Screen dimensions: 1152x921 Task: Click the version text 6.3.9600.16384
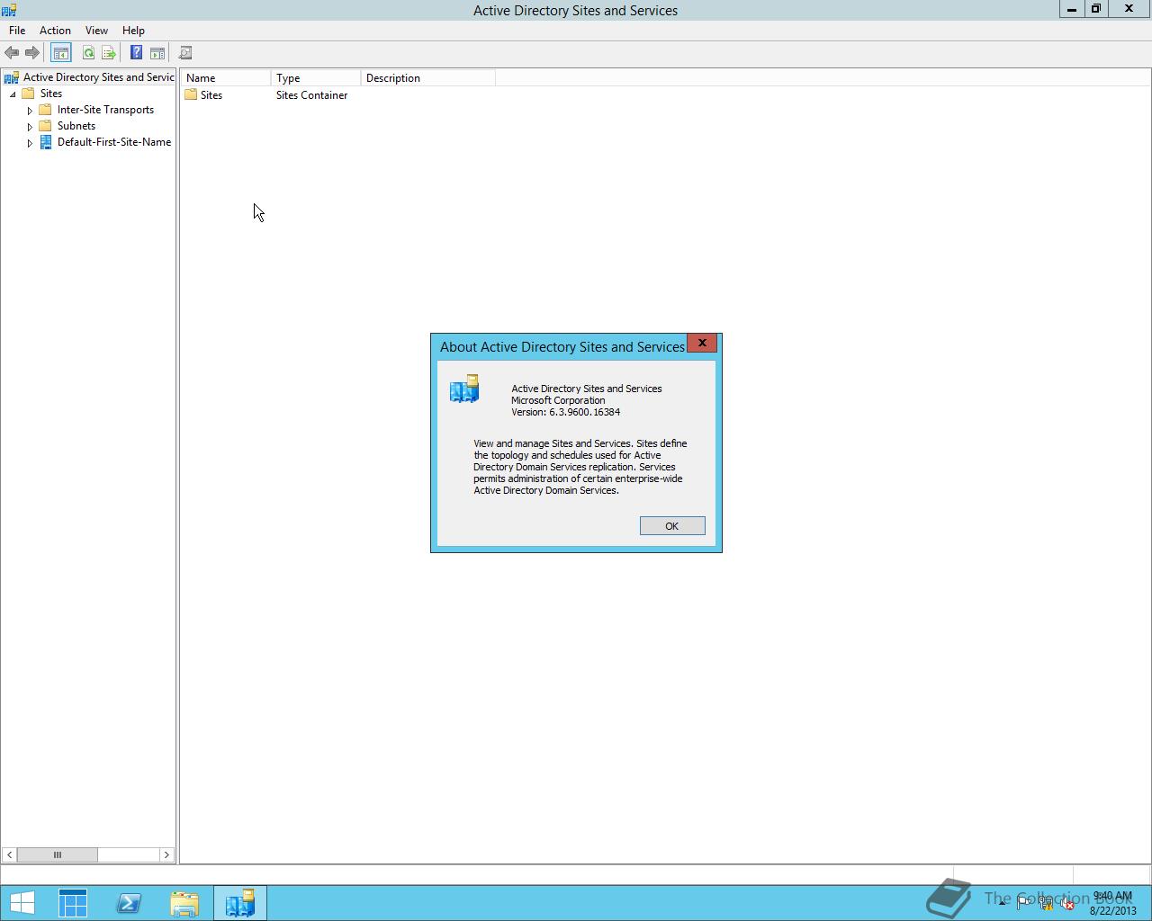tap(584, 412)
